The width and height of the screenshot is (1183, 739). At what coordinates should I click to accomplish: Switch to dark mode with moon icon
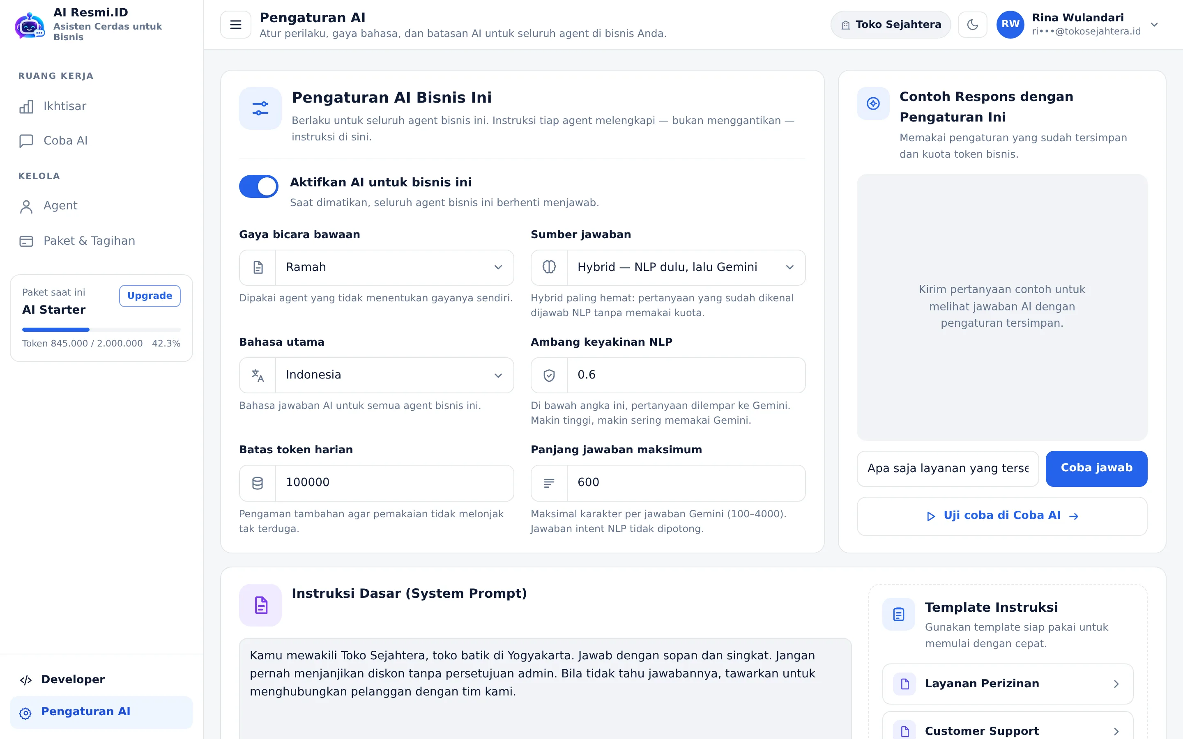pyautogui.click(x=972, y=25)
